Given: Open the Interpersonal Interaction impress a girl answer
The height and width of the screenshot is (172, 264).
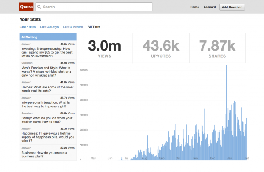Looking at the screenshot, I should 48,102.
